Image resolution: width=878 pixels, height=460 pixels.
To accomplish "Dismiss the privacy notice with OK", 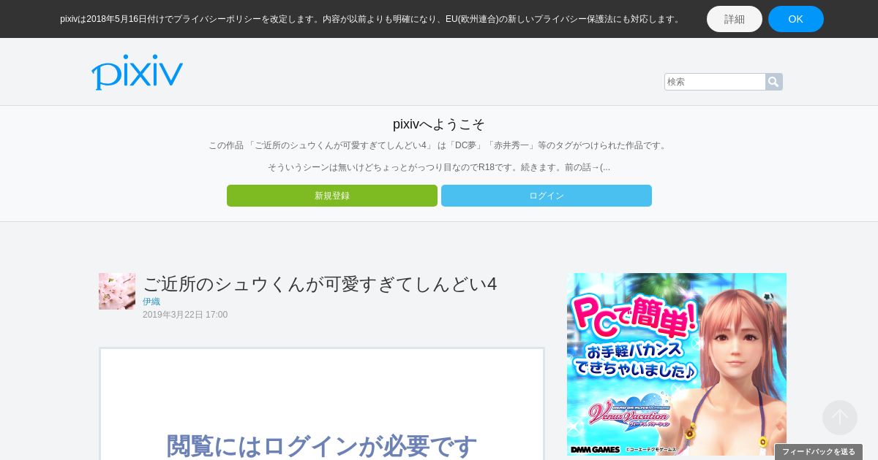I will point(796,19).
